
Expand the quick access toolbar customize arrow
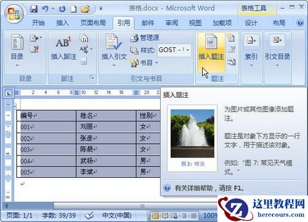(101, 9)
